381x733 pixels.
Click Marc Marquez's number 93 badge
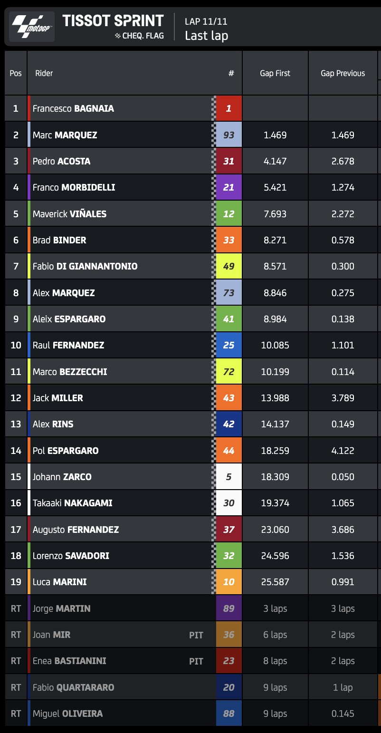(229, 135)
